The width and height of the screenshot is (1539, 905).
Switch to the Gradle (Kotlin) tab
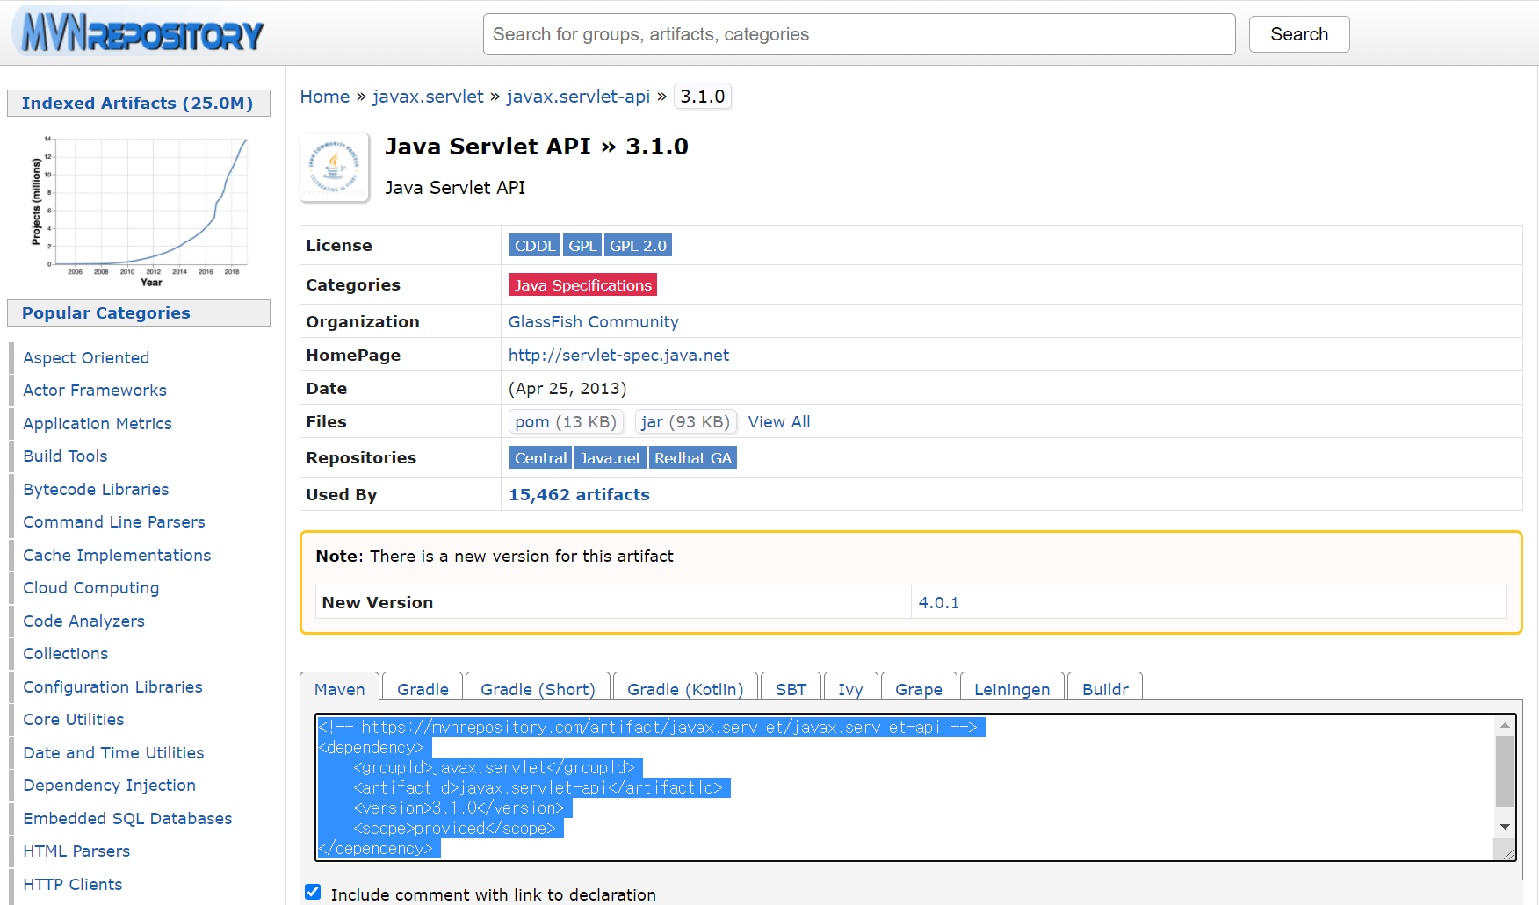pos(685,689)
